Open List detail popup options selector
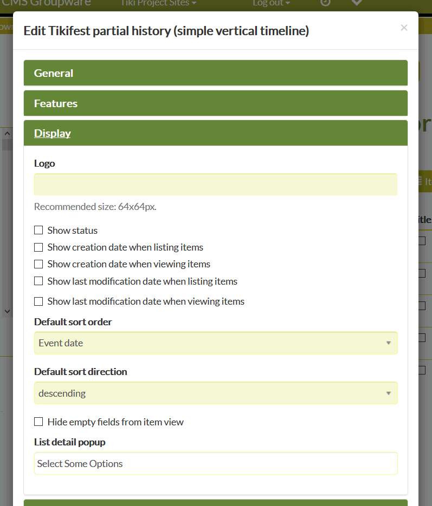The width and height of the screenshot is (432, 506). coord(216,463)
